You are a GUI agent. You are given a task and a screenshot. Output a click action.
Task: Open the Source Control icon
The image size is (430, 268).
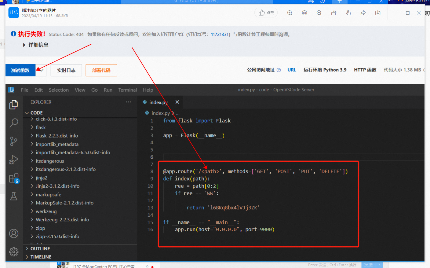click(x=14, y=141)
